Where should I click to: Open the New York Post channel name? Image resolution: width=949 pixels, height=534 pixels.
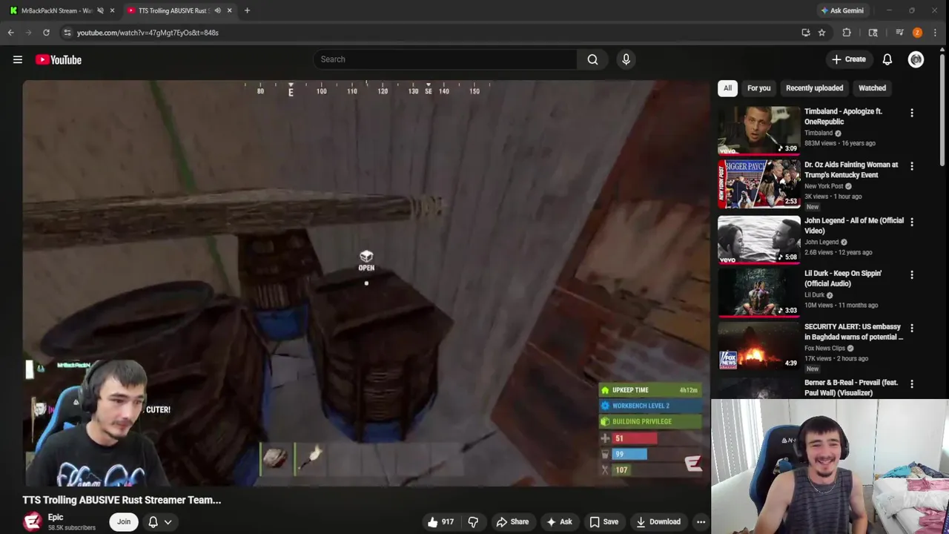click(824, 186)
